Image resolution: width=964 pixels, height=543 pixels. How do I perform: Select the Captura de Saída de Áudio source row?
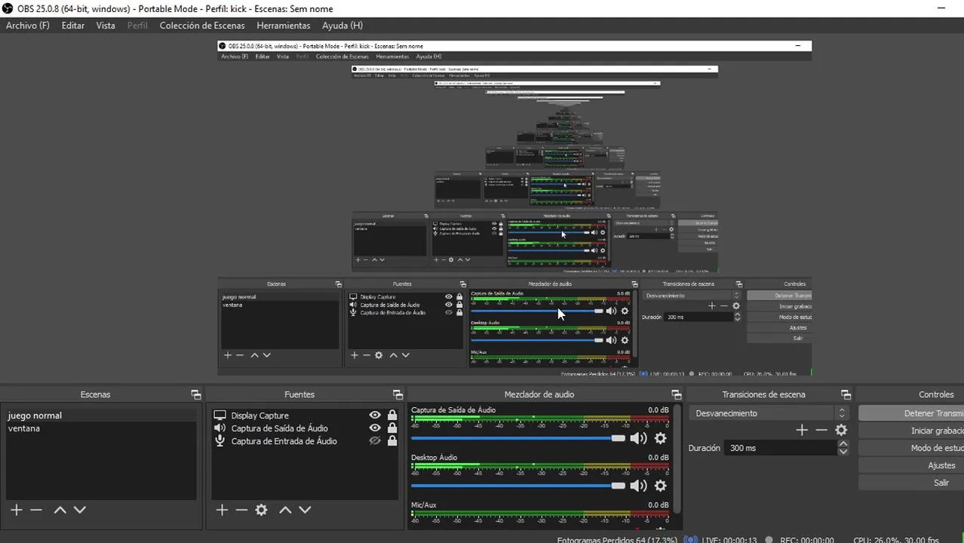305,428
